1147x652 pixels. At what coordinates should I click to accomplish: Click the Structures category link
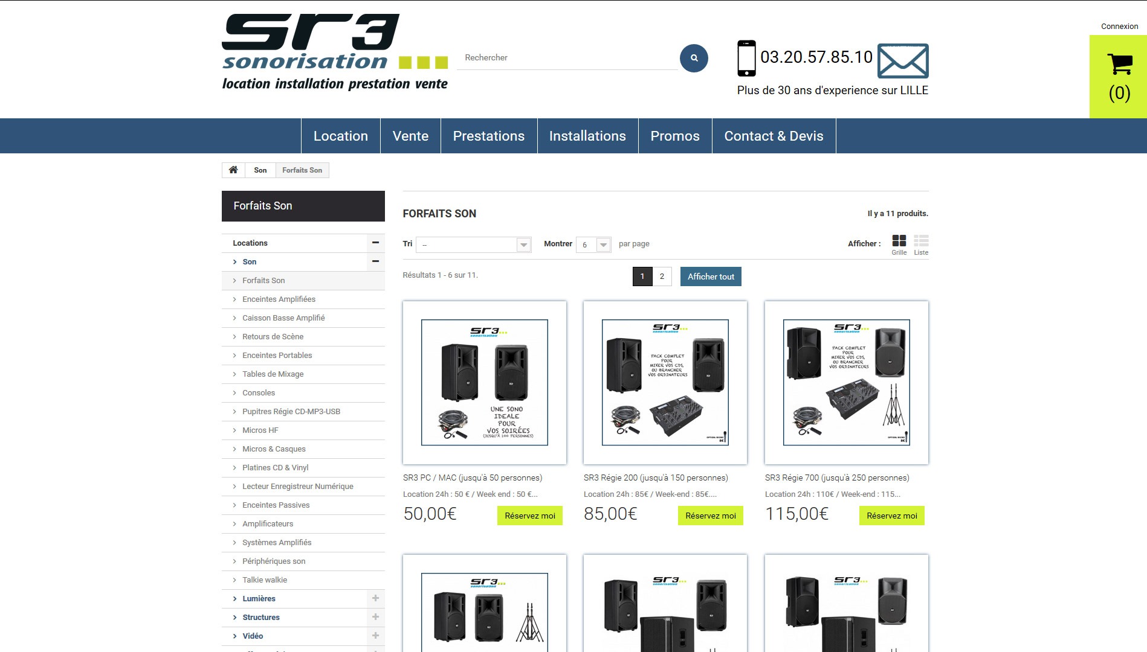261,617
